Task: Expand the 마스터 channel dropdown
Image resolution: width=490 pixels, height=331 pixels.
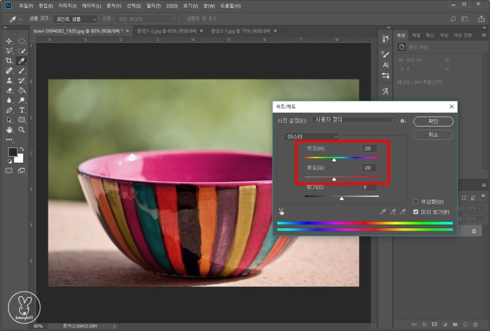Action: (x=311, y=136)
